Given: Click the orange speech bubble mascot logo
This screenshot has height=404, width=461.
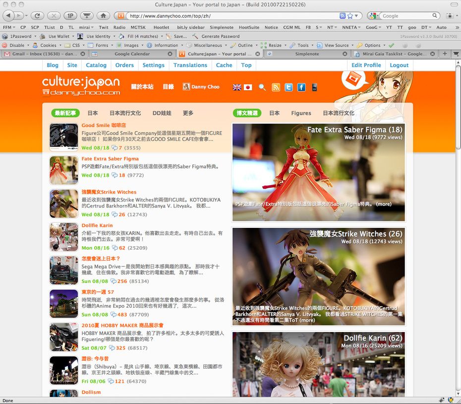Looking at the screenshot, I should pos(353,79).
